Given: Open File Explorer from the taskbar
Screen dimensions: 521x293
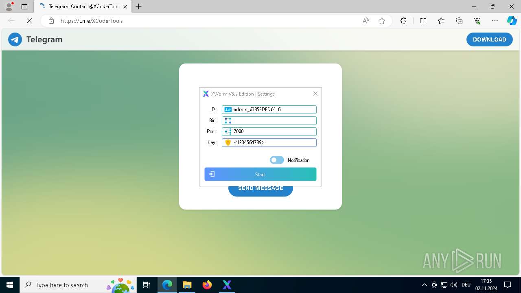Looking at the screenshot, I should coord(187,285).
